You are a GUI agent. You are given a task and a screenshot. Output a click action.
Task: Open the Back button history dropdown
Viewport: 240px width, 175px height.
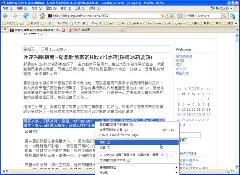point(10,16)
